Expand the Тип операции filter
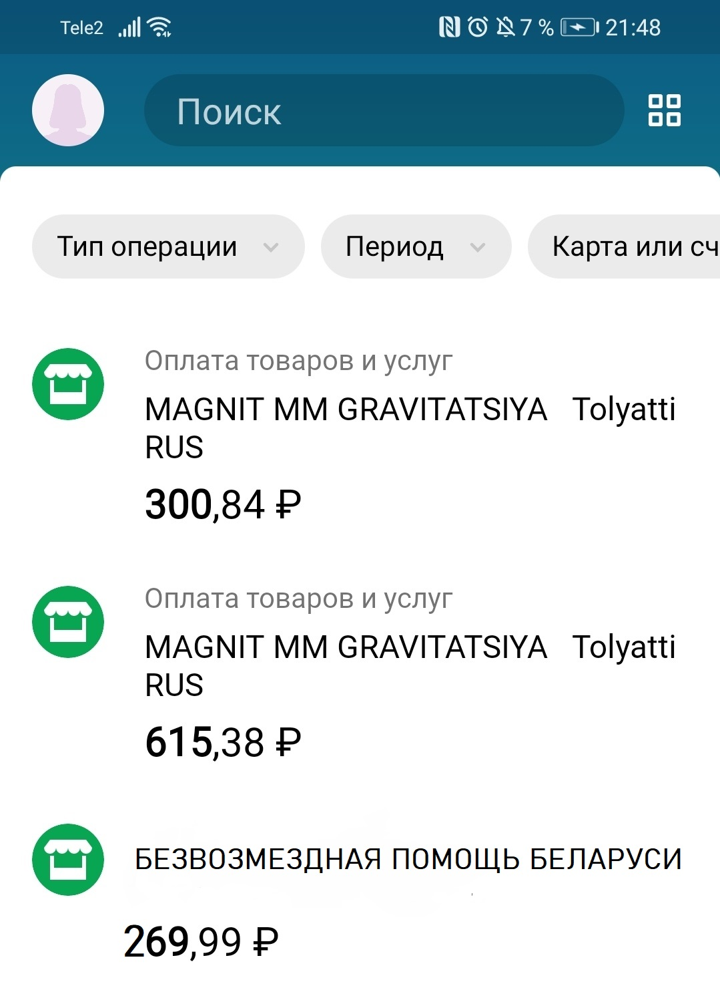720x992 pixels. (x=167, y=246)
